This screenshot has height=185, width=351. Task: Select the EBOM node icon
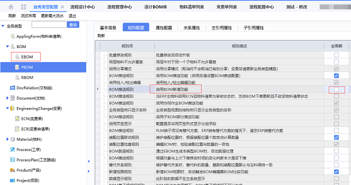(x=17, y=57)
